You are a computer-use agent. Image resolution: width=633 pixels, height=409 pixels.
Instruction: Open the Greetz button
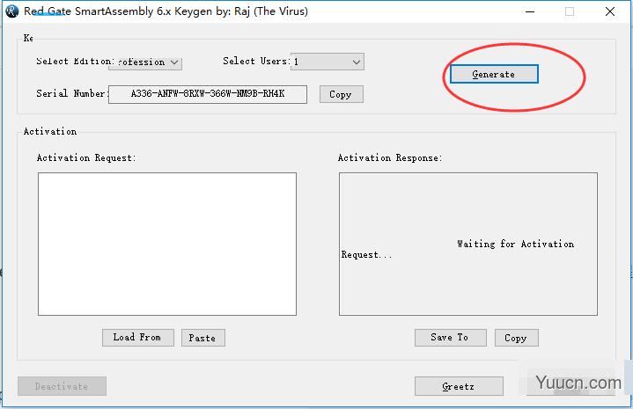point(459,386)
